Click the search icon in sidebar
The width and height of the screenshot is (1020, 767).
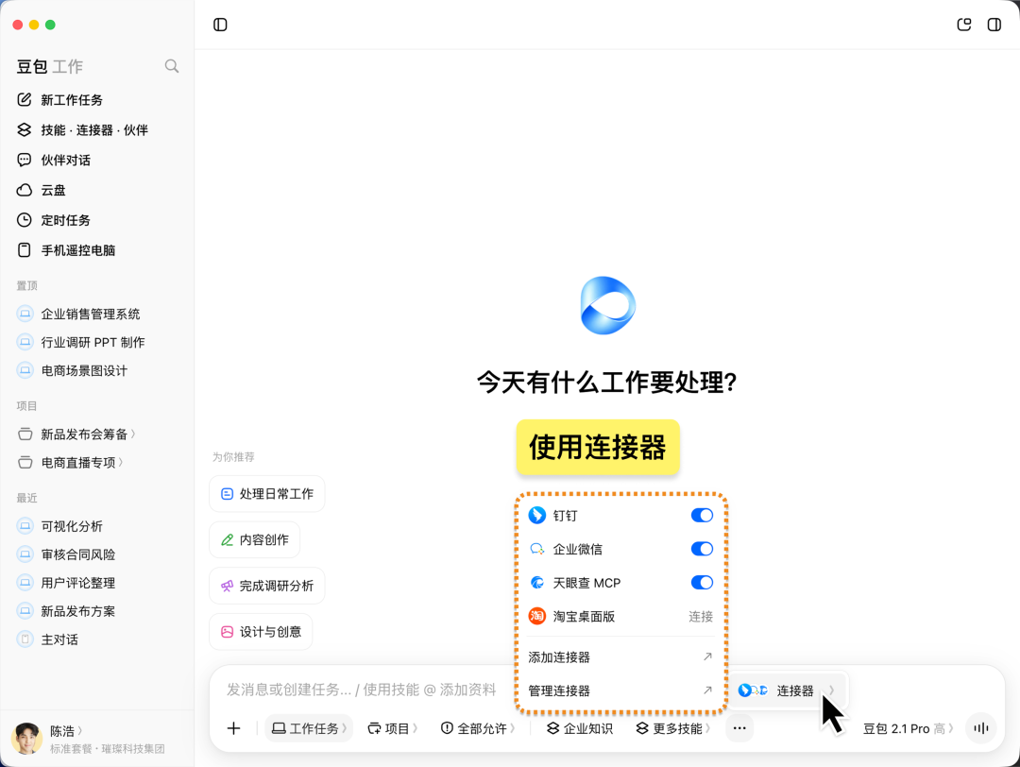(172, 66)
